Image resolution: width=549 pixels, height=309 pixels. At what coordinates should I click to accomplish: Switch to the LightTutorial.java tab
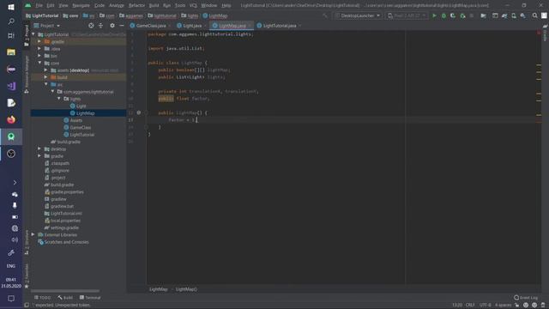(x=279, y=26)
